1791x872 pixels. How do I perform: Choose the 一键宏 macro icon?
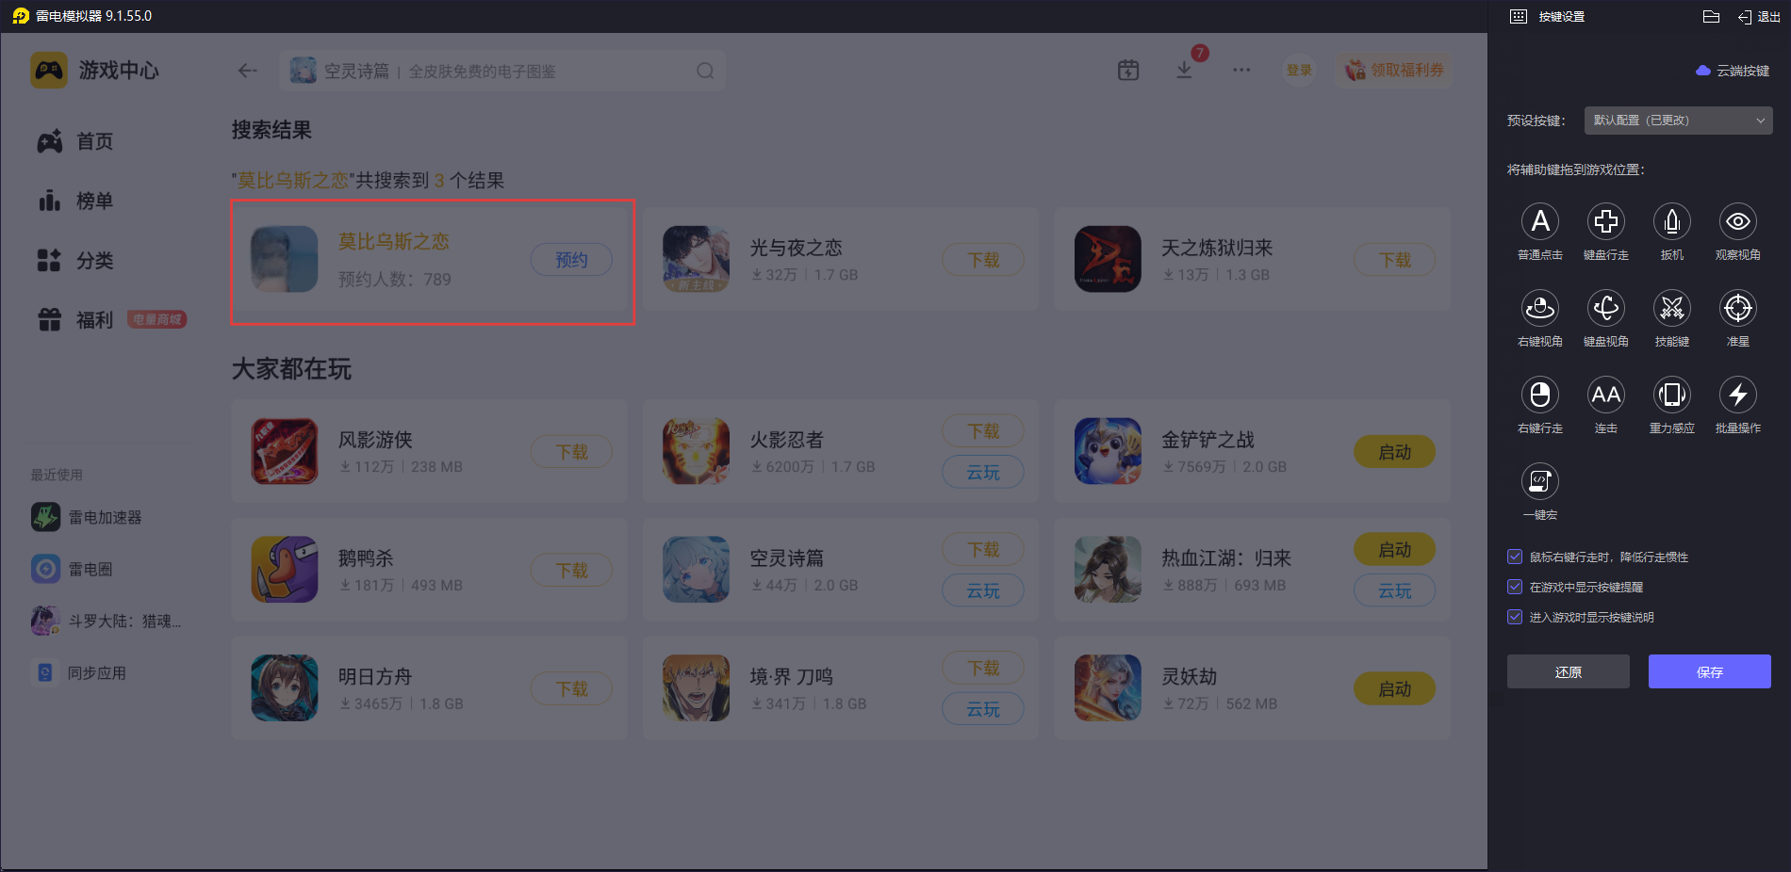pyautogui.click(x=1539, y=481)
